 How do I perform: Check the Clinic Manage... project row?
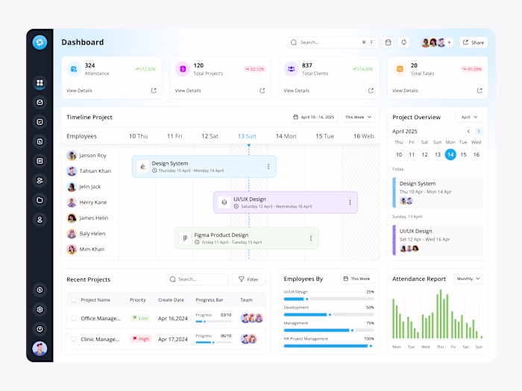tap(74, 339)
